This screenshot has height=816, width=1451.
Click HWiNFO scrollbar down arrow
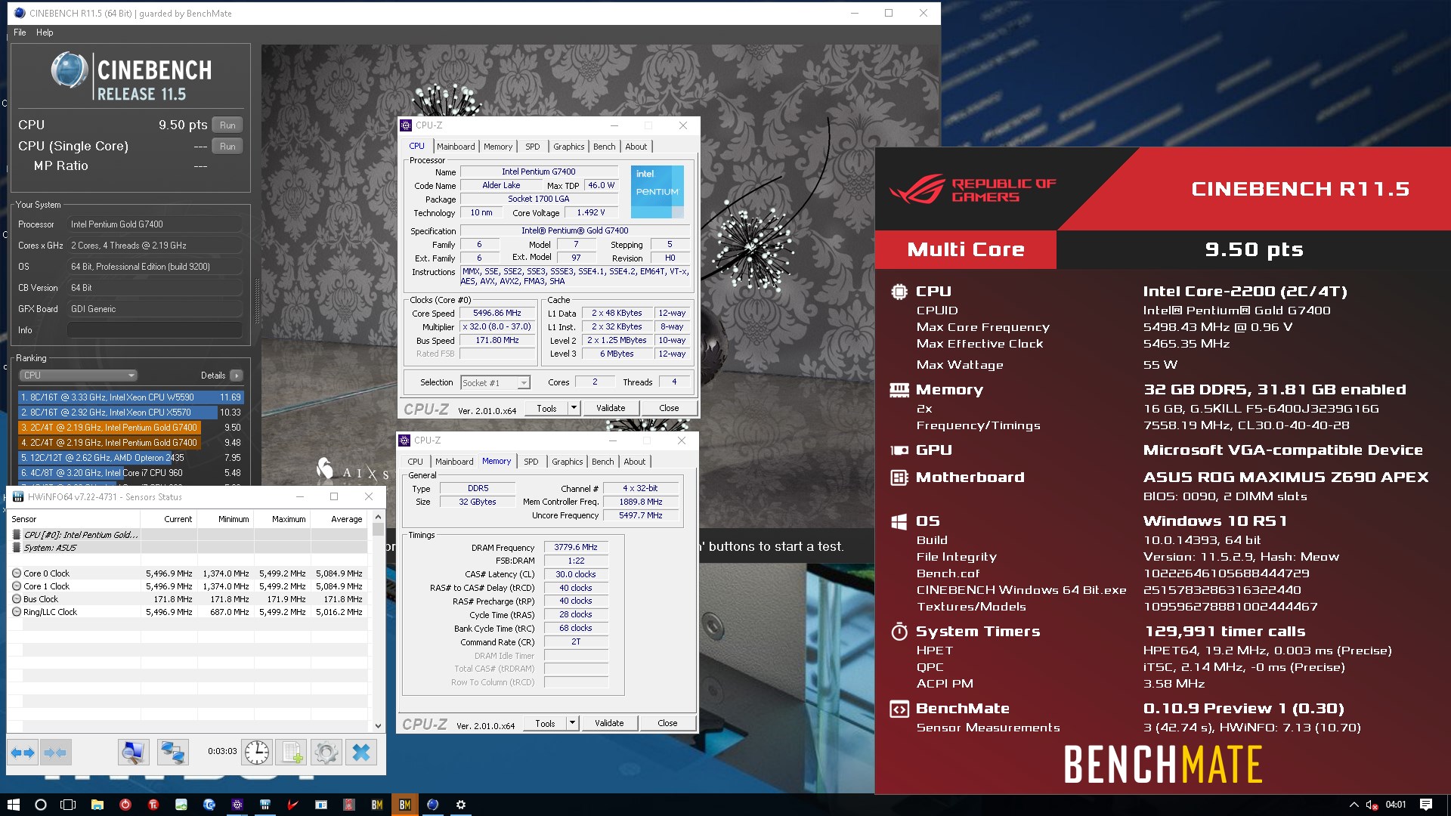click(379, 726)
